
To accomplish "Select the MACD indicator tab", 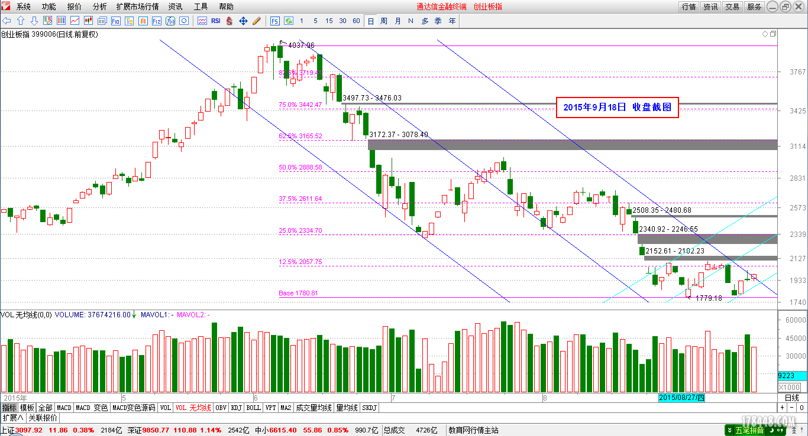I will pyautogui.click(x=64, y=408).
